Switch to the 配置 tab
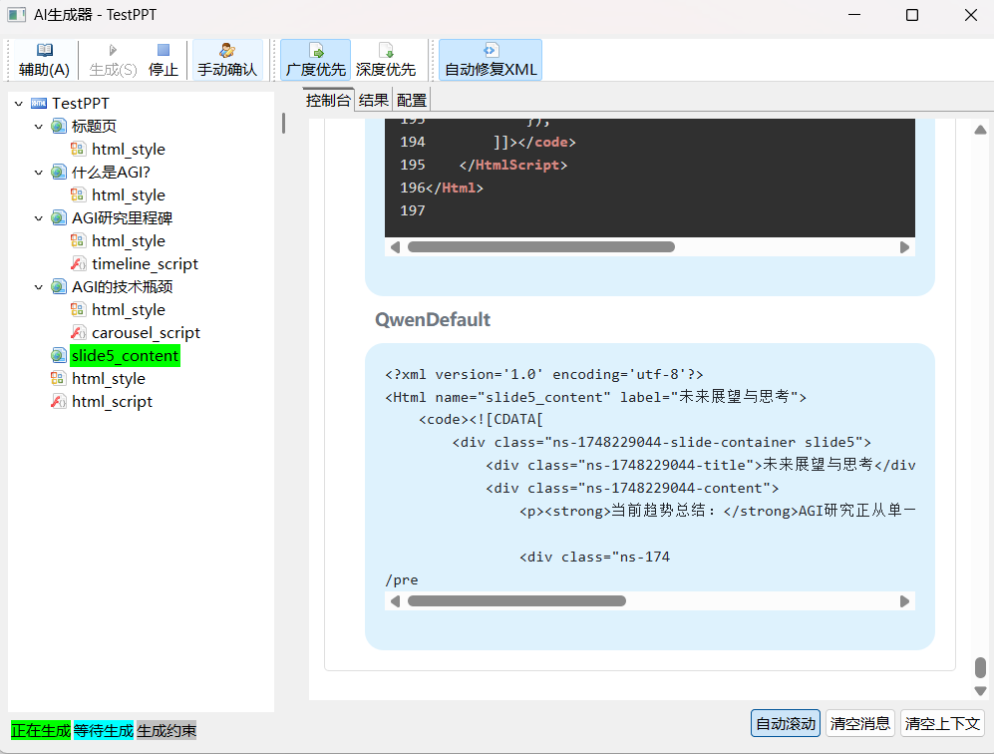The image size is (994, 754). click(412, 100)
